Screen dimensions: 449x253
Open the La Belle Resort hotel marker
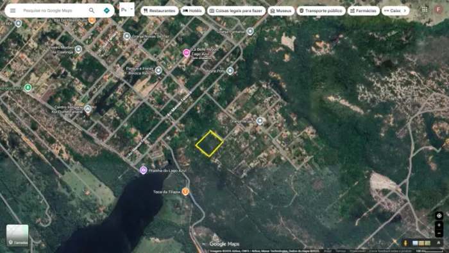(187, 53)
